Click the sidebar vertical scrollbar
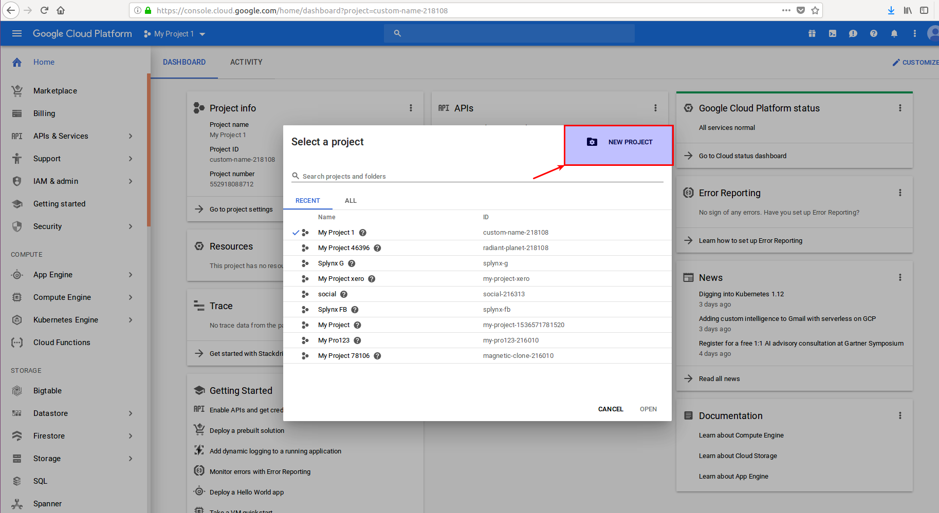Image resolution: width=939 pixels, height=513 pixels. click(x=149, y=150)
